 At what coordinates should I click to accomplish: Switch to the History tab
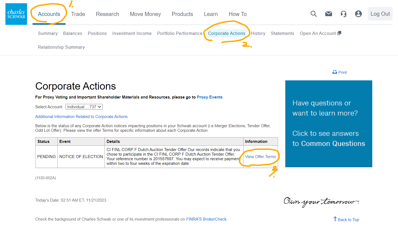pyautogui.click(x=258, y=33)
